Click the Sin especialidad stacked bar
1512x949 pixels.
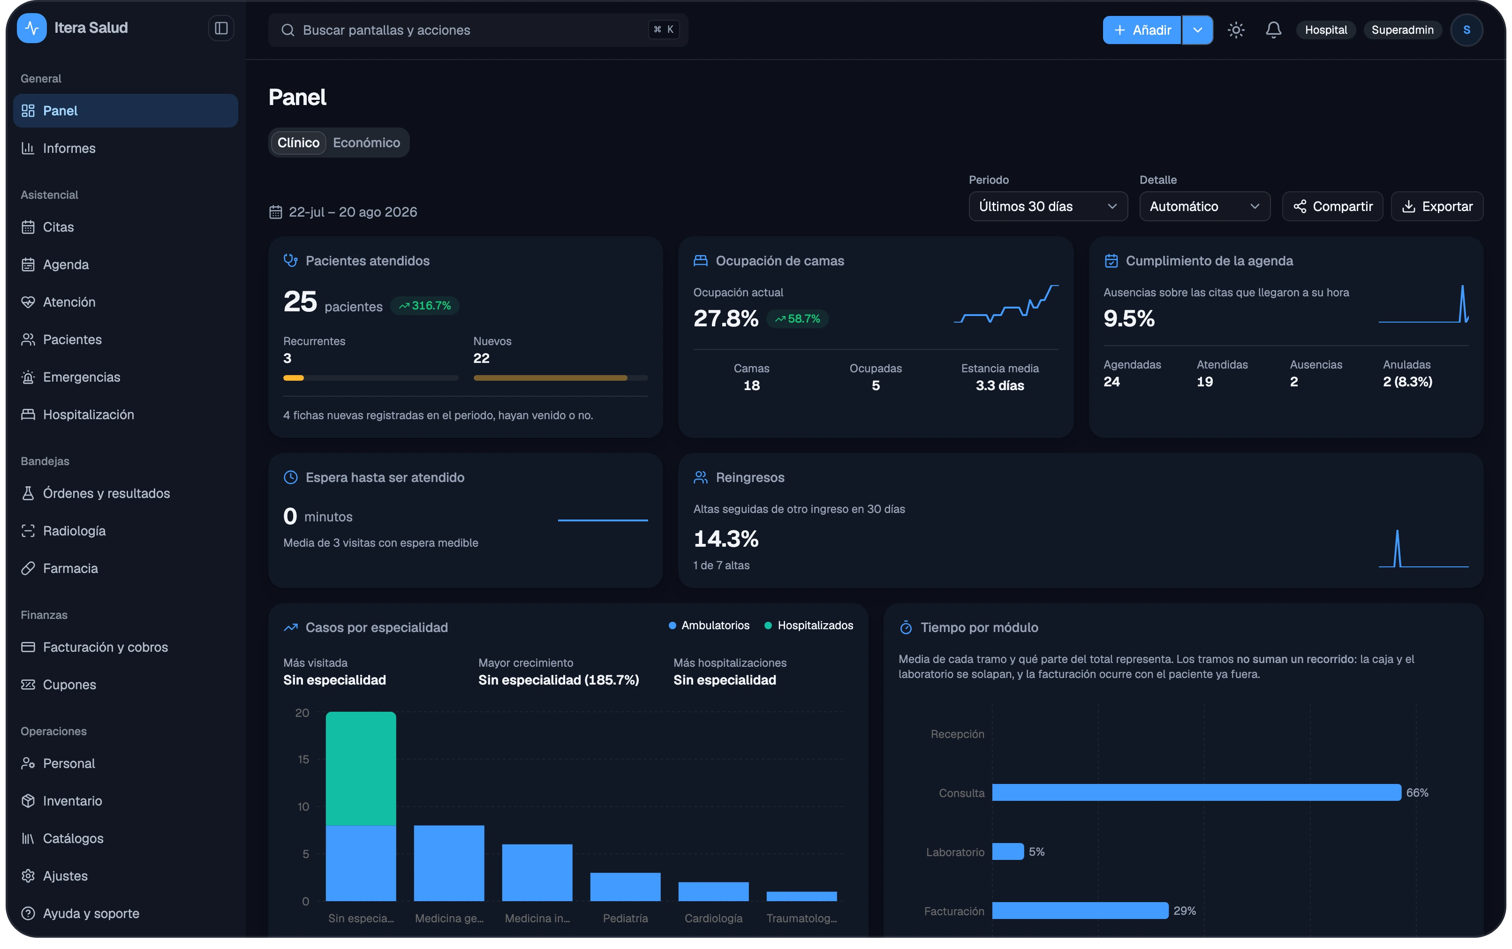coord(361,806)
